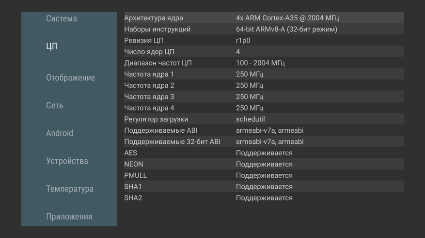Select the Архитектура ядра row
The image size is (425, 238).
tap(264, 18)
